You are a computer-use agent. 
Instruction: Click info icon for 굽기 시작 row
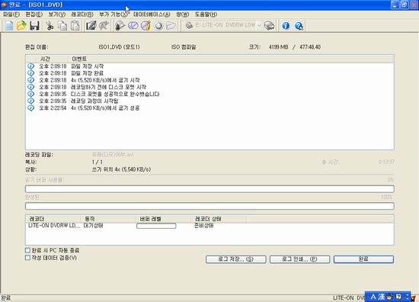click(x=30, y=80)
